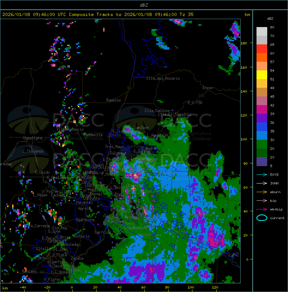Click the white 30HM arrow legend icon

pyautogui.click(x=262, y=183)
